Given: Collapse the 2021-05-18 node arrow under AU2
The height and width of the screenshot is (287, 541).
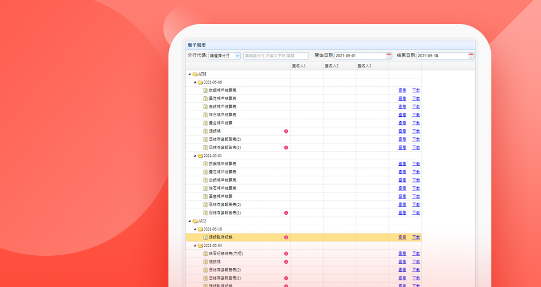Looking at the screenshot, I should [x=195, y=230].
